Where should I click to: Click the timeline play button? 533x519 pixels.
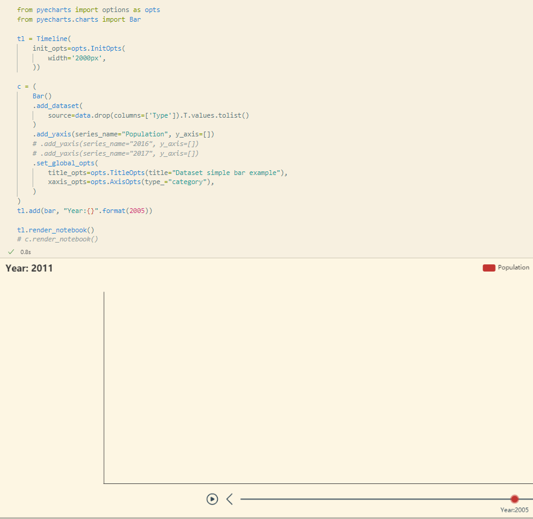coord(212,499)
